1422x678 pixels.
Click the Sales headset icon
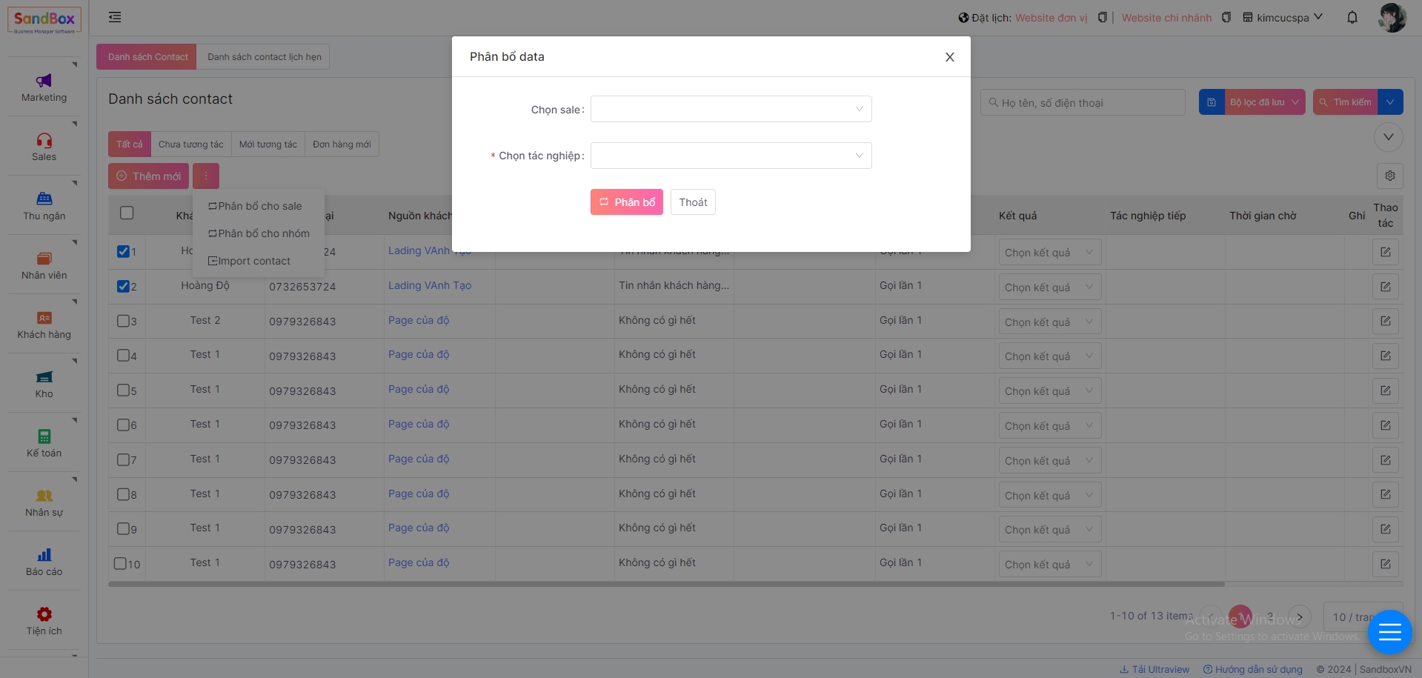[44, 140]
